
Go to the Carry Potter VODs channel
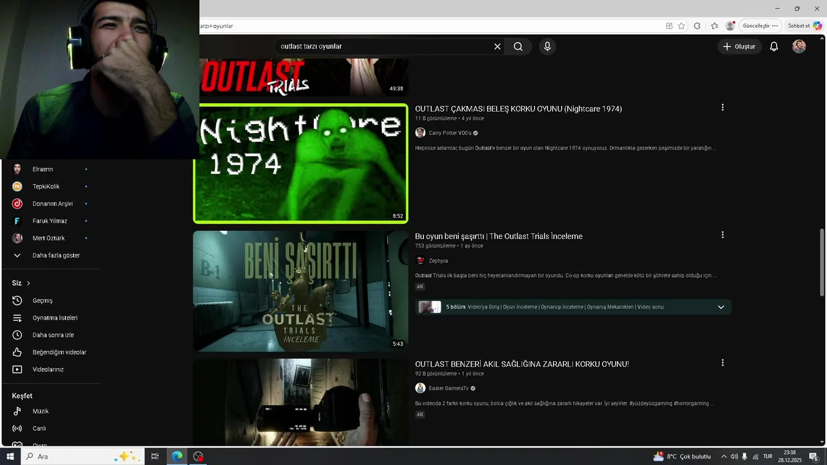[x=450, y=133]
